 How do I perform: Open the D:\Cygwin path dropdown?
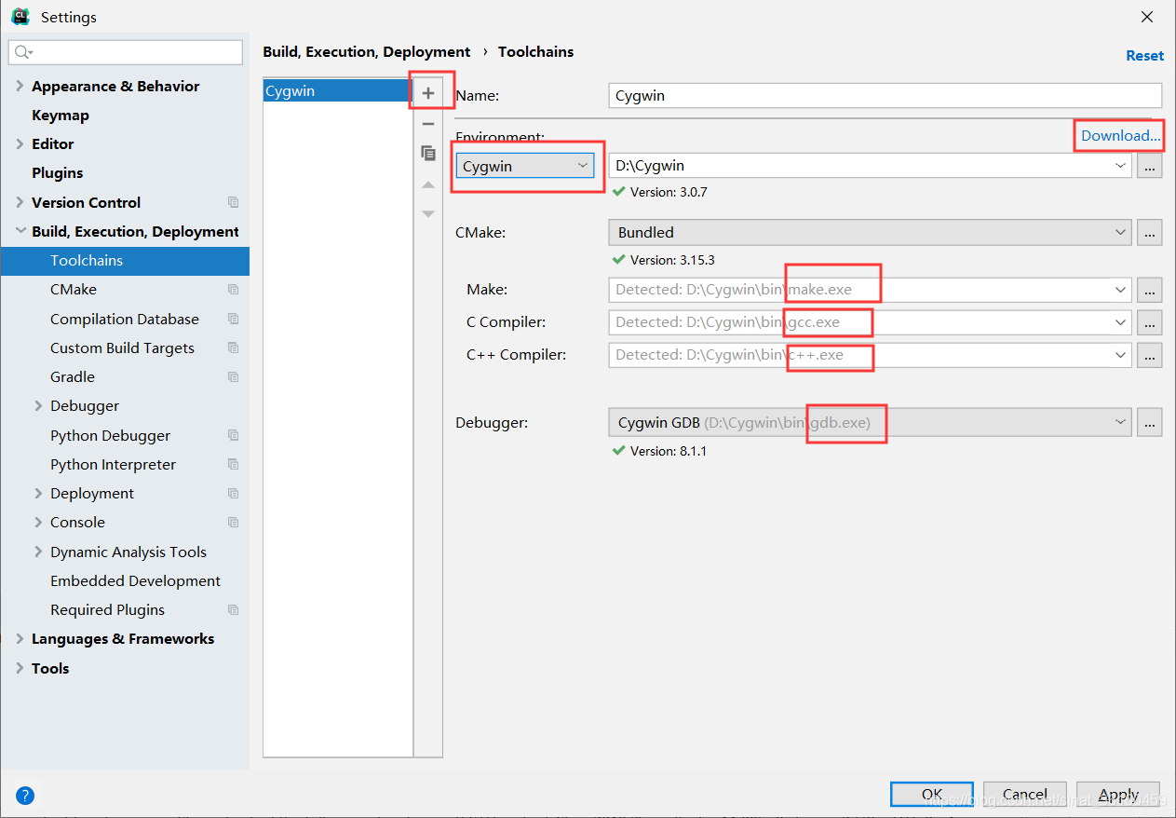(1120, 166)
